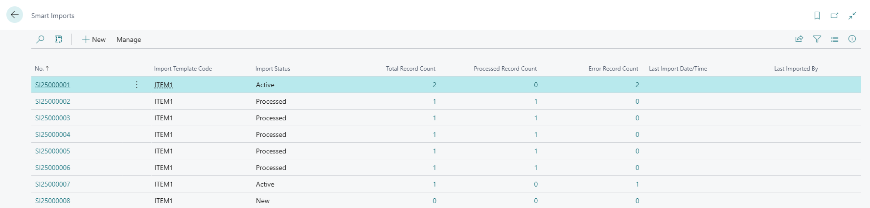The height and width of the screenshot is (208, 870).
Task: Click ITEM1 template code in SI25000006 row
Action: (163, 168)
